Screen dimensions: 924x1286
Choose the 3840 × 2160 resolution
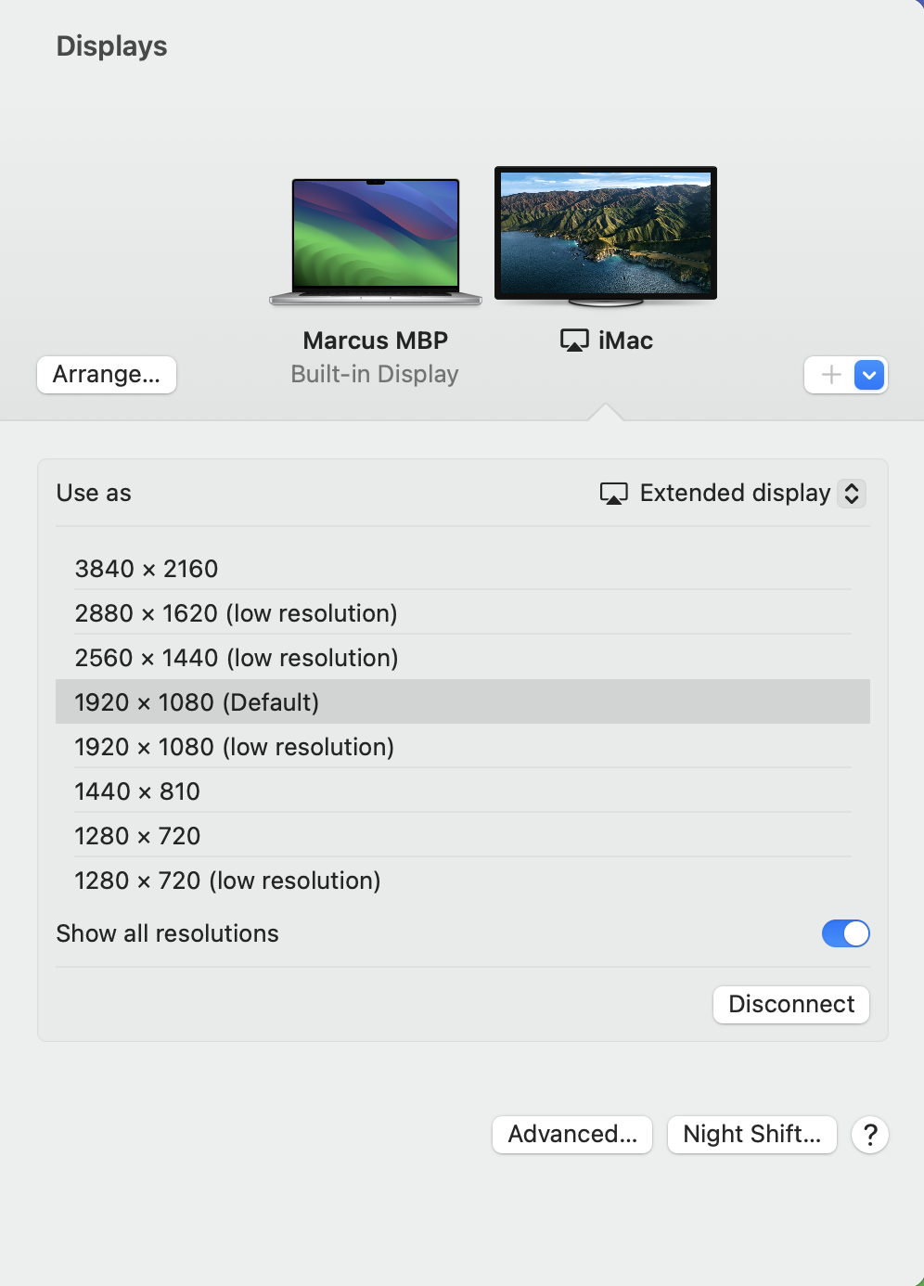(147, 569)
